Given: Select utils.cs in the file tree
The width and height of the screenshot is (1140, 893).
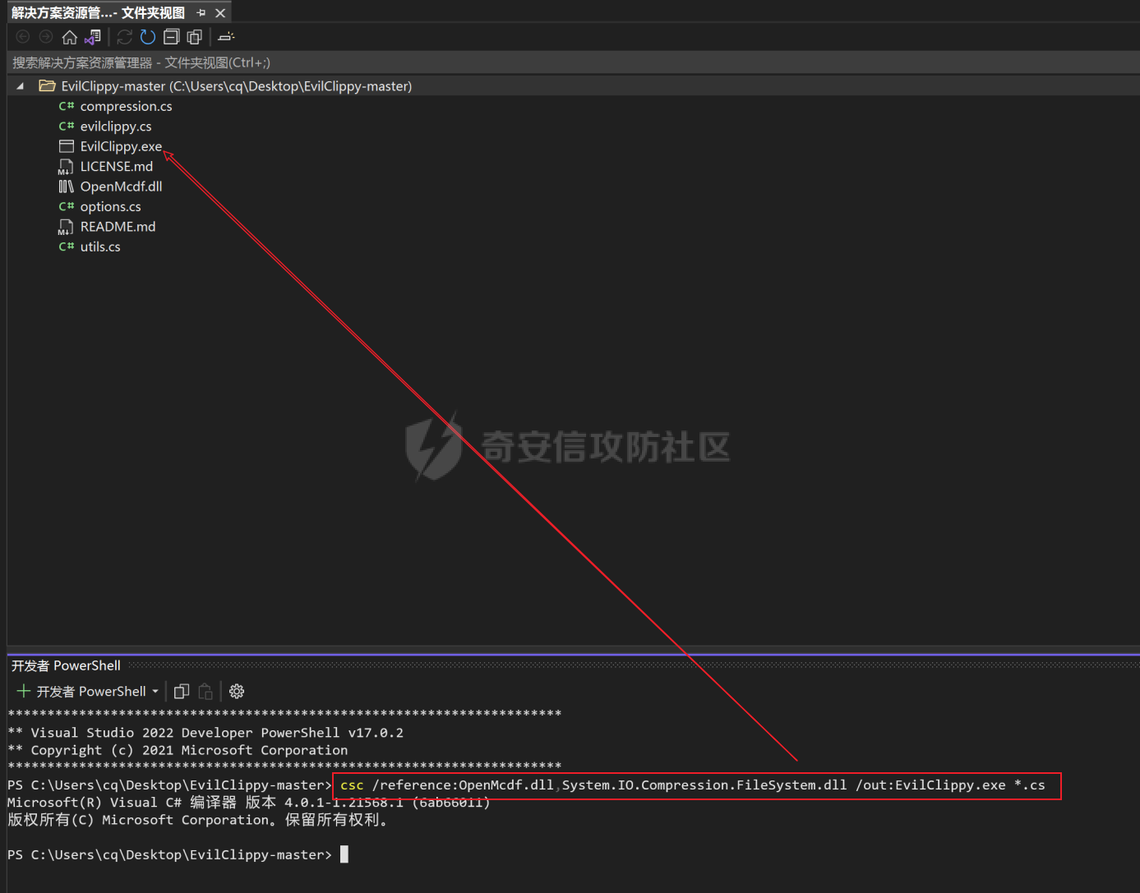Looking at the screenshot, I should (x=100, y=246).
